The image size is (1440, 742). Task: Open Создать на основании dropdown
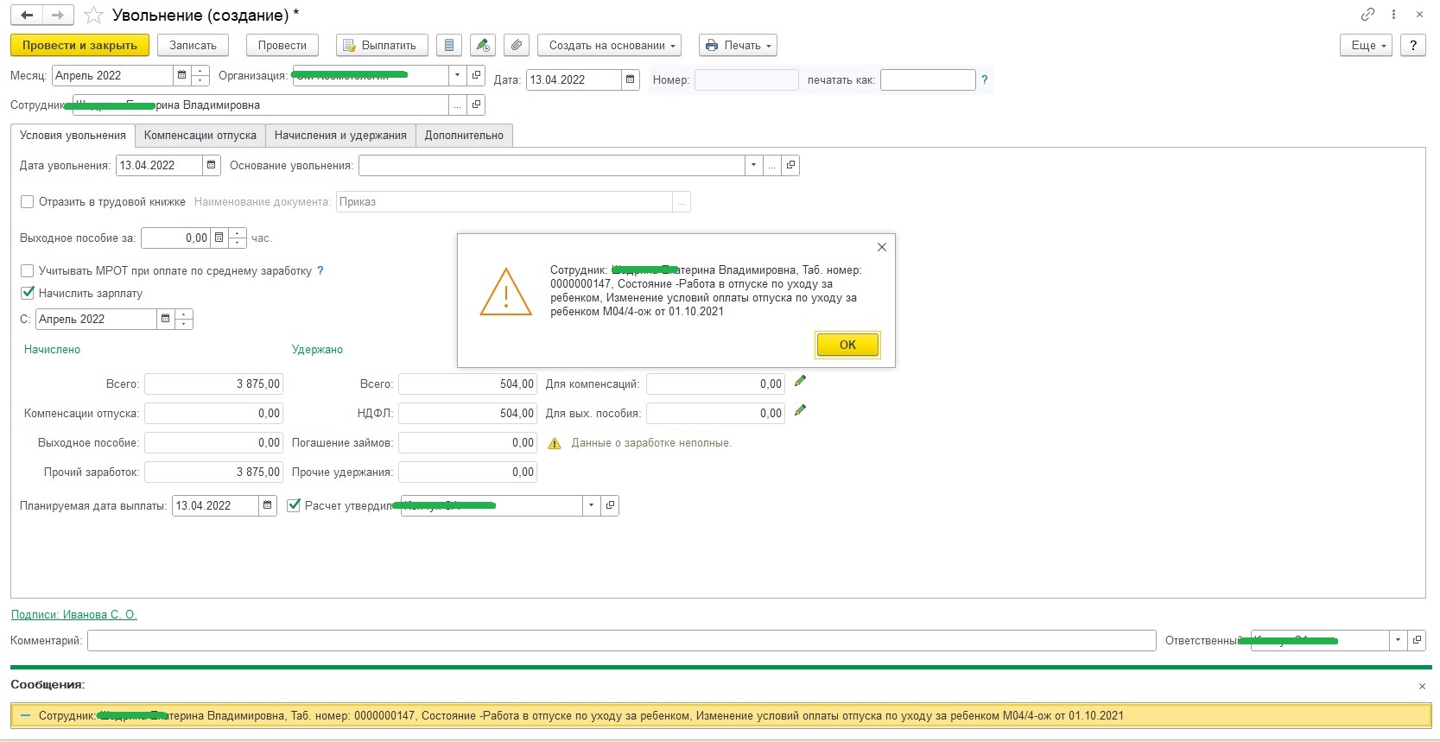point(610,45)
